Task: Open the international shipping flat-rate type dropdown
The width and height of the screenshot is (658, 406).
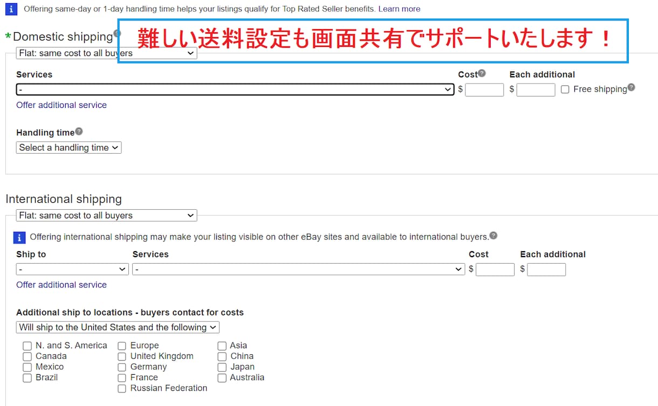Action: (106, 215)
